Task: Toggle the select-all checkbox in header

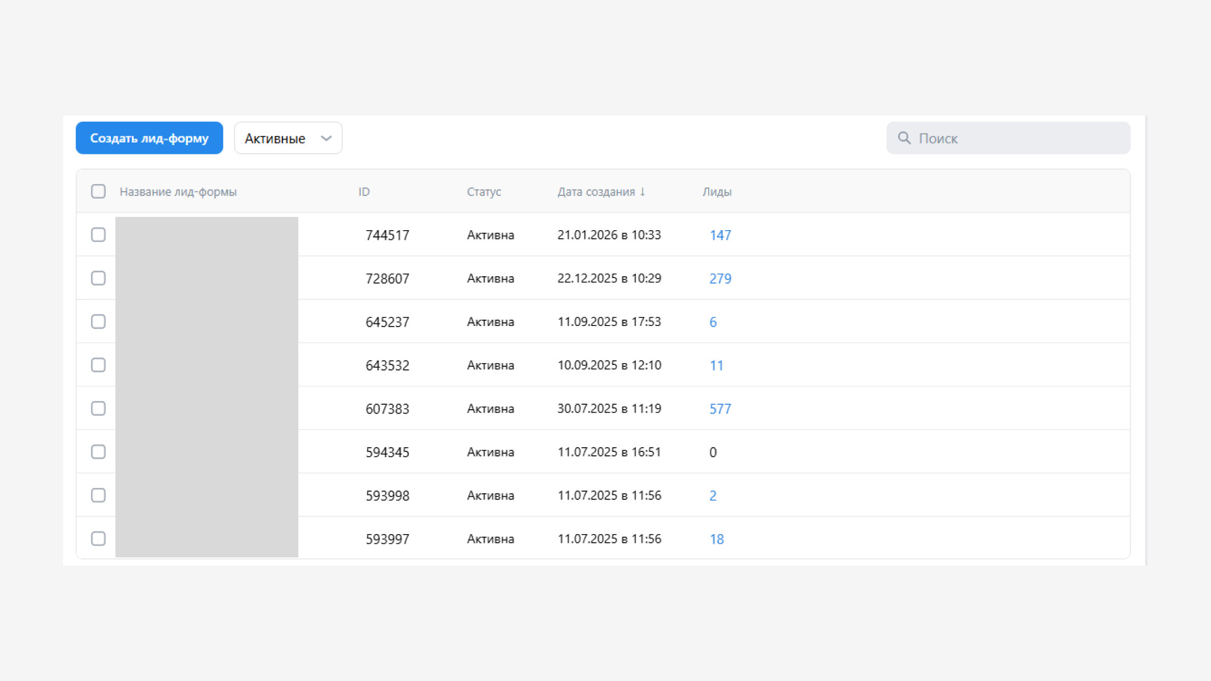Action: (x=98, y=192)
